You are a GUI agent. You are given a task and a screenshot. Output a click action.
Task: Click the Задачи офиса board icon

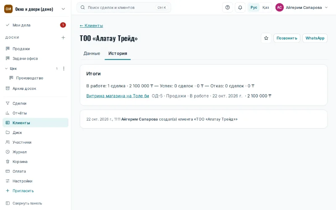[8, 58]
